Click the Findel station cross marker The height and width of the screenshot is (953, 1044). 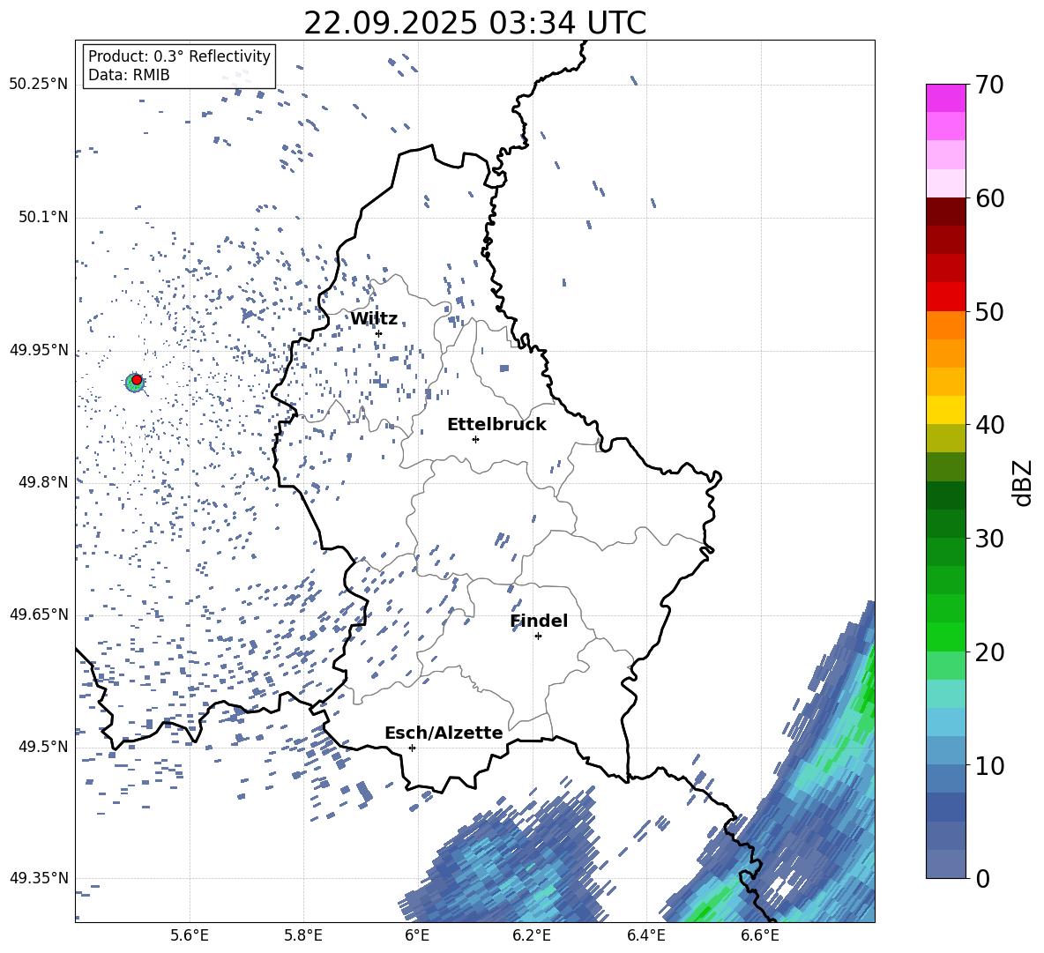[x=538, y=637]
